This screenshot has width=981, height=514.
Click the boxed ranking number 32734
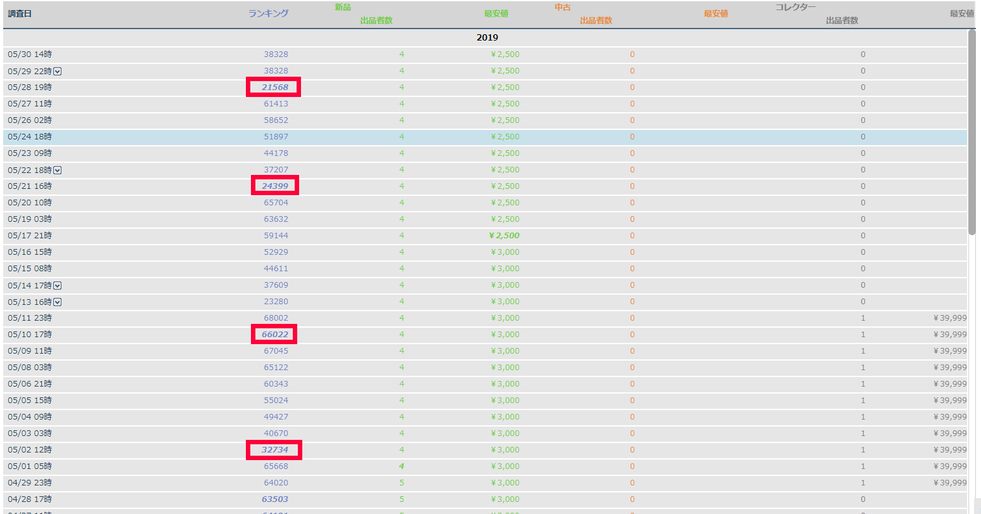(274, 450)
